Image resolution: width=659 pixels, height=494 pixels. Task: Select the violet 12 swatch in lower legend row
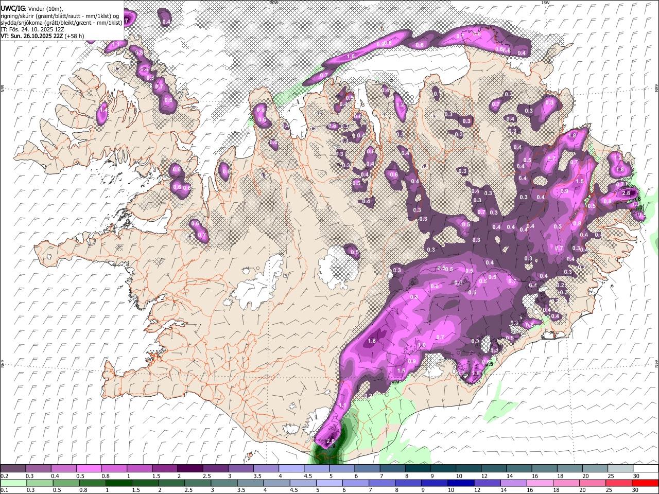coord(486,483)
